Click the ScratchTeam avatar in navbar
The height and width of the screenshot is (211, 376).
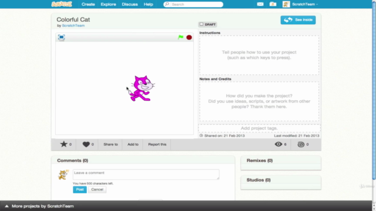coord(286,4)
